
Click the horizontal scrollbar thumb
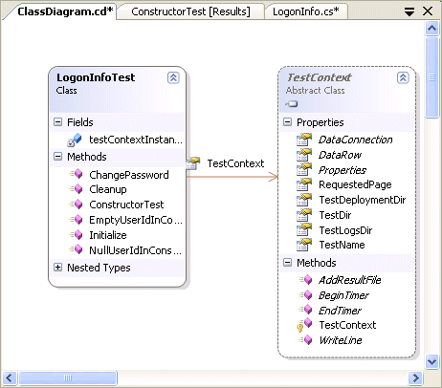(x=68, y=378)
